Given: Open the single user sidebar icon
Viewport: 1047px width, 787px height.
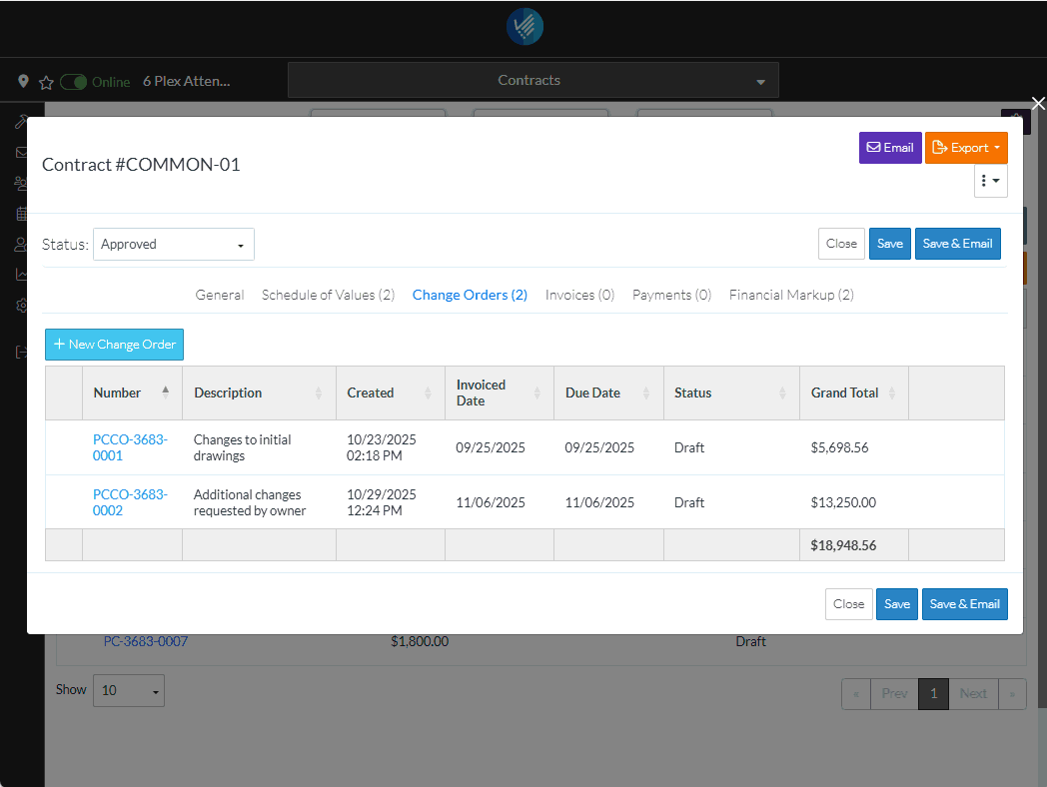Looking at the screenshot, I should click(x=21, y=245).
